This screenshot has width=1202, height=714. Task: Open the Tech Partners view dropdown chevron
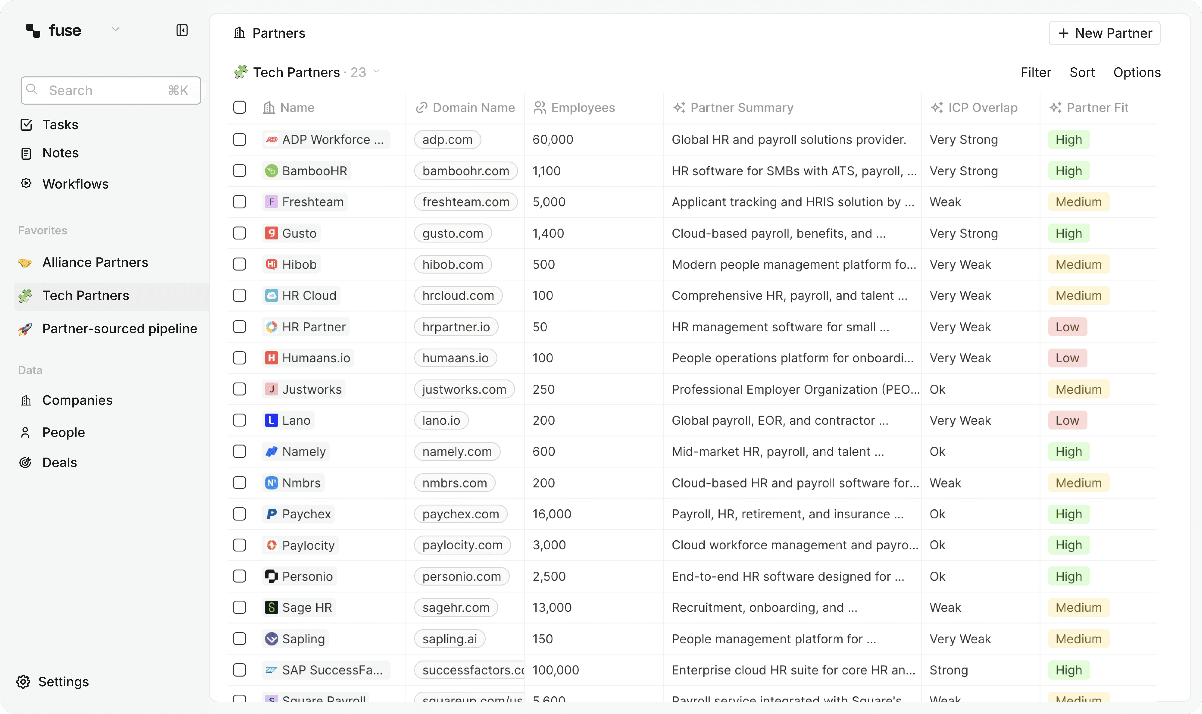(x=376, y=72)
